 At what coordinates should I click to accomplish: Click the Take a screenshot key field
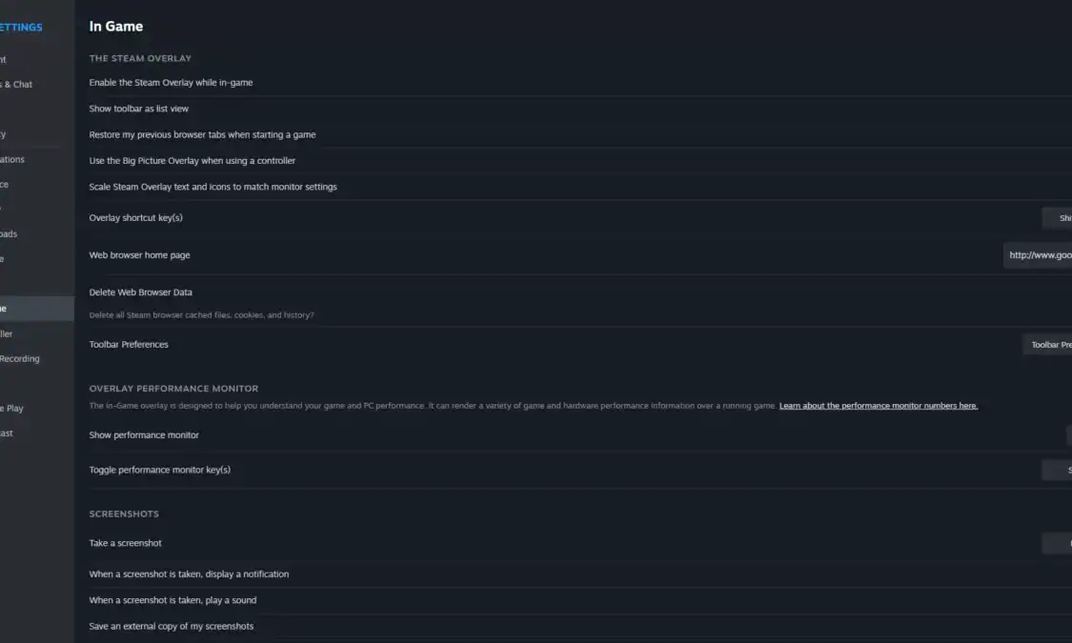pyautogui.click(x=1057, y=543)
